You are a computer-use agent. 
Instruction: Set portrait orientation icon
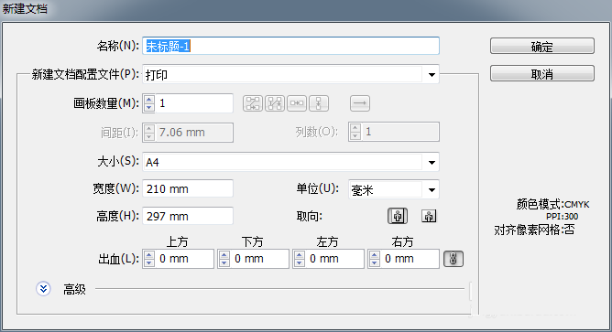point(398,216)
